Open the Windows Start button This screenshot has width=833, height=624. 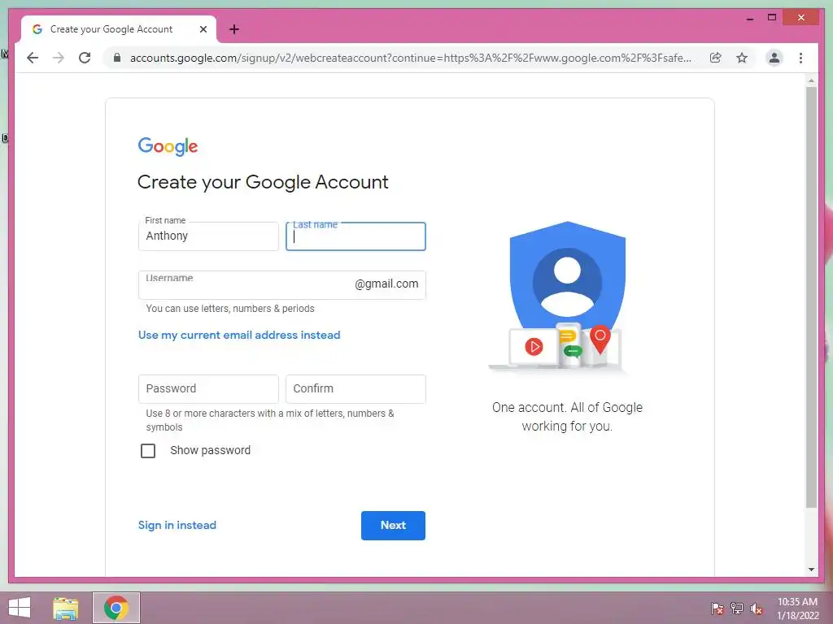click(x=20, y=608)
